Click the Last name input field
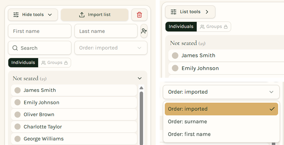Screen dimensions: 284x145 106,31
